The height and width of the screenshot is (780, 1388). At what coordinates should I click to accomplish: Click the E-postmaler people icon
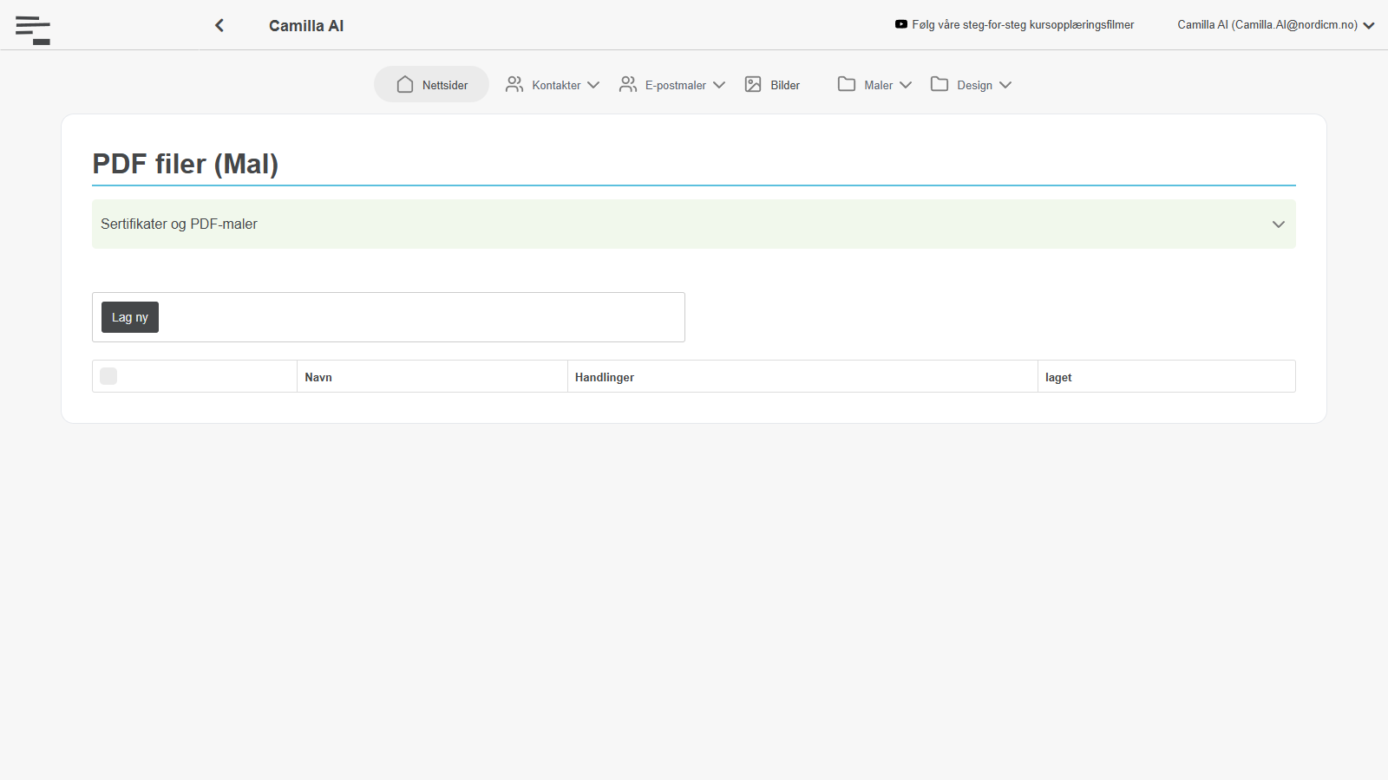coord(628,84)
